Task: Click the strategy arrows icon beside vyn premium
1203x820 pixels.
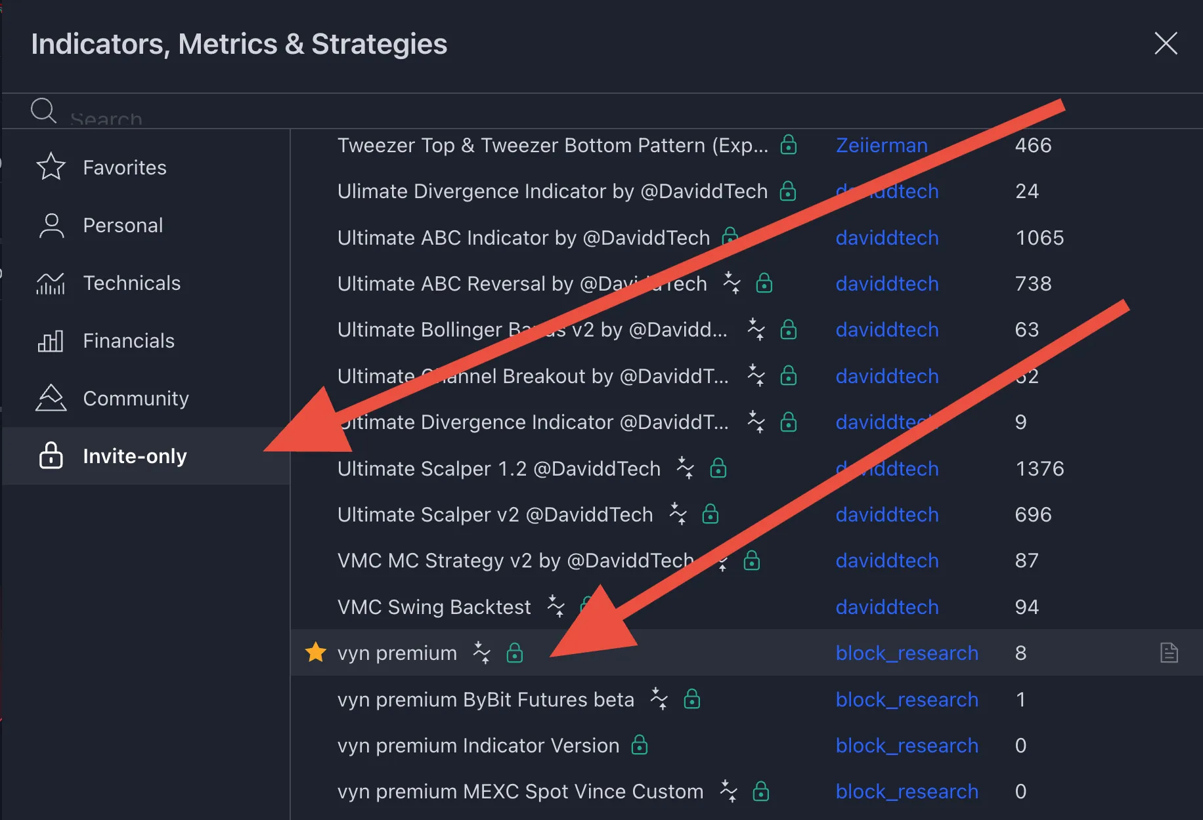Action: click(x=483, y=653)
